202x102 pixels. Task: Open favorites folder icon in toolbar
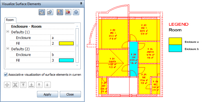click(x=42, y=12)
